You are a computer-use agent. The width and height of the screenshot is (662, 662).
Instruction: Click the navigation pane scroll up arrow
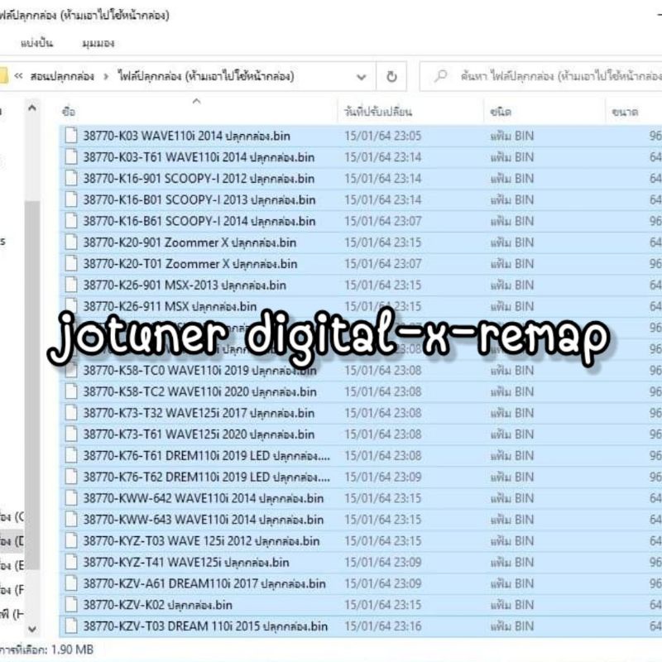pos(32,108)
